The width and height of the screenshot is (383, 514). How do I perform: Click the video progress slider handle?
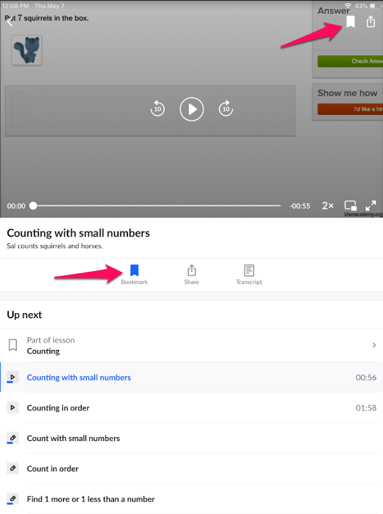pyautogui.click(x=33, y=205)
